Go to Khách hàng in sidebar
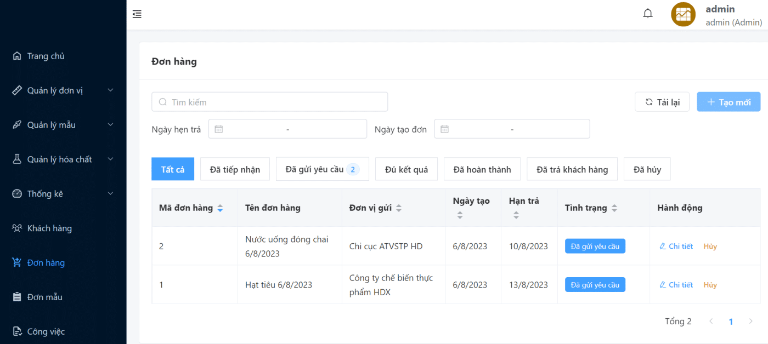The width and height of the screenshot is (768, 344). [49, 228]
